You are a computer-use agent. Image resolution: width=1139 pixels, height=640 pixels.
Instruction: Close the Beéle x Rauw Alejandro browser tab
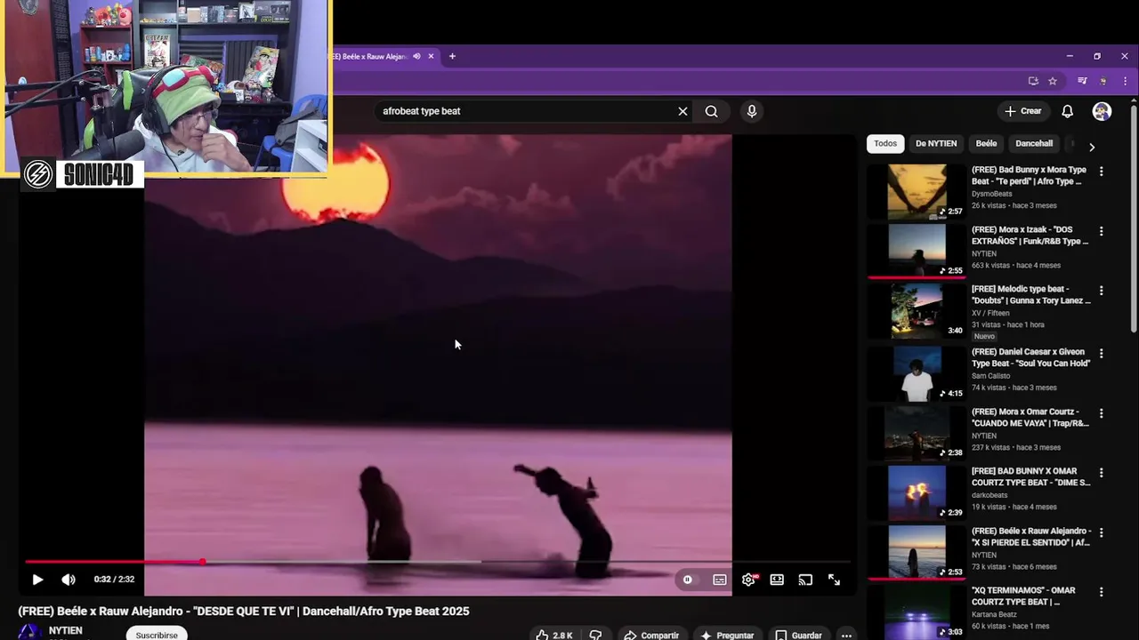pyautogui.click(x=431, y=56)
